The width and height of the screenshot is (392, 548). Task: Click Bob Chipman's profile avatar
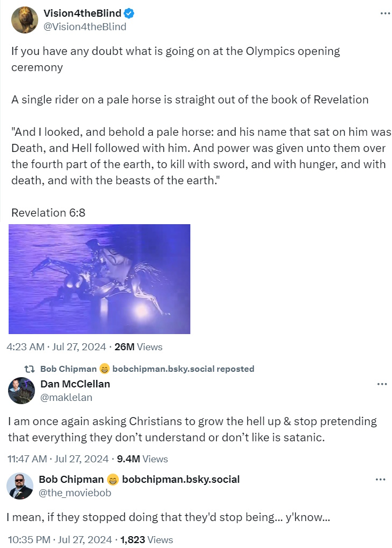coord(20,486)
